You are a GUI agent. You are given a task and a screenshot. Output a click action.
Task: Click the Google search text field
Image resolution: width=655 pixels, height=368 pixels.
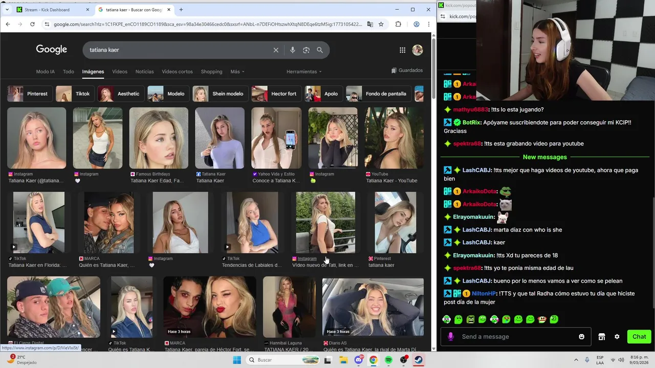click(179, 50)
